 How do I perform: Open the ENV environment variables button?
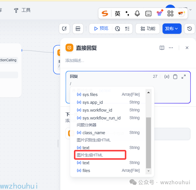tap(78, 29)
